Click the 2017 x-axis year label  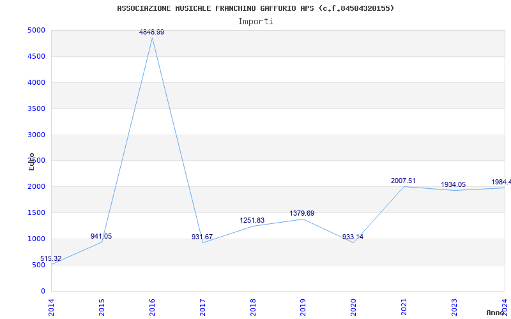click(202, 308)
